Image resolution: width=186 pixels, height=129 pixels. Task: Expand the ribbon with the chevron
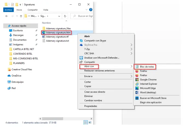[x=86, y=10]
